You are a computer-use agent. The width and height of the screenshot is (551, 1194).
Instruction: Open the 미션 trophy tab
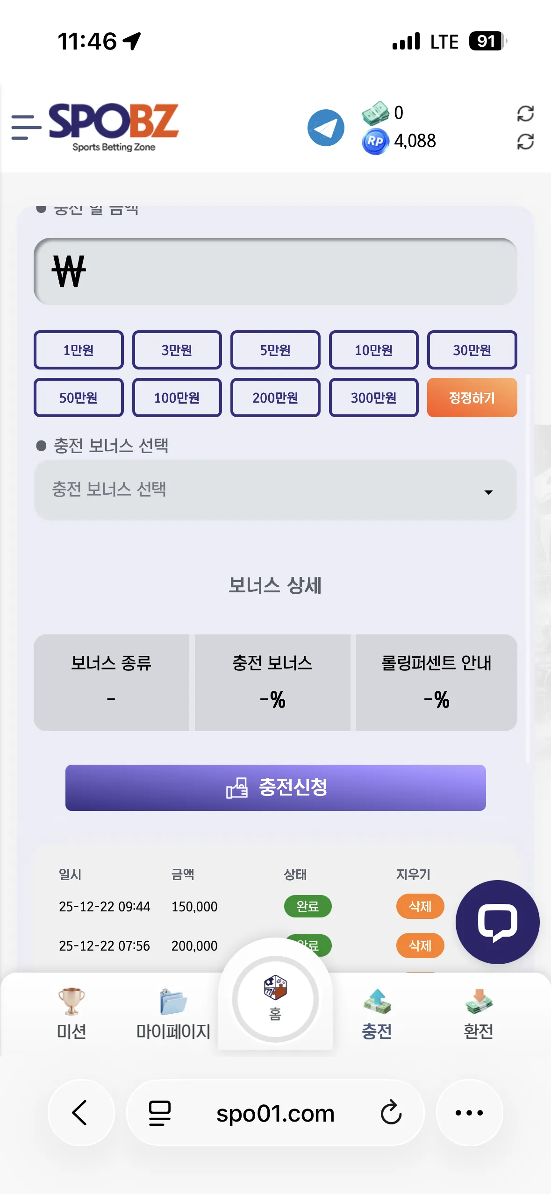(x=72, y=1013)
